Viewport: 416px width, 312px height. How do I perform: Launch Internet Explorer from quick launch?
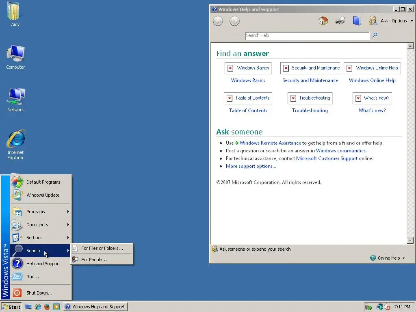38,307
